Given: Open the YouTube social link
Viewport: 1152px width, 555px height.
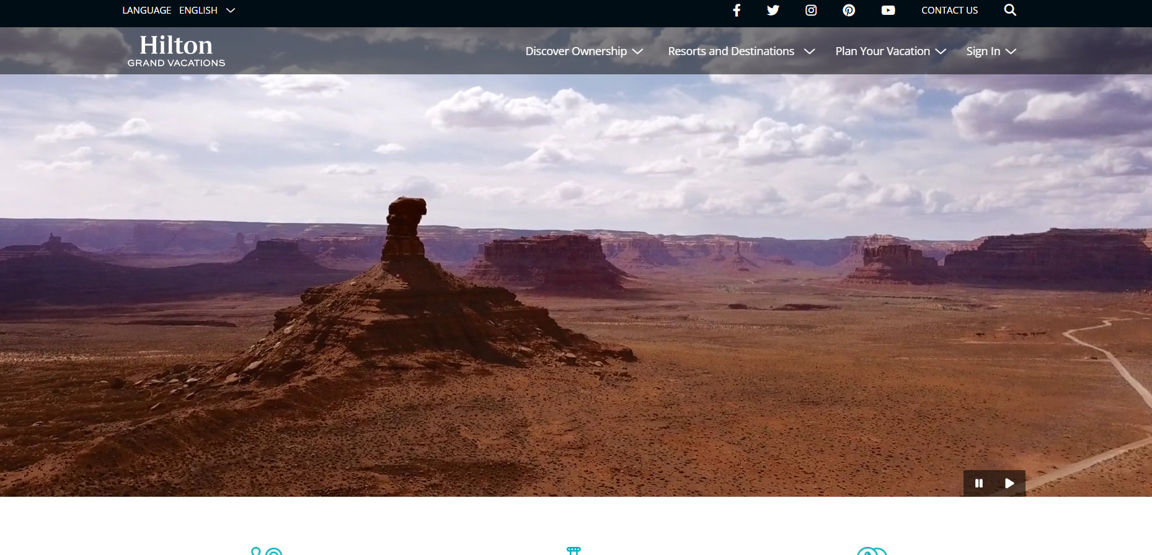Looking at the screenshot, I should click(x=888, y=10).
